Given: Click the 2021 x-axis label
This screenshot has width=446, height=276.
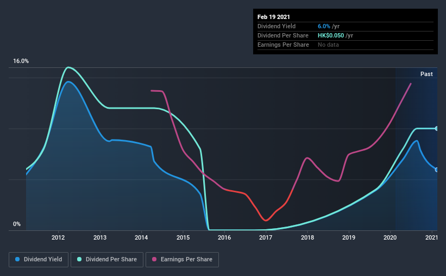Looking at the screenshot, I should coord(431,237).
